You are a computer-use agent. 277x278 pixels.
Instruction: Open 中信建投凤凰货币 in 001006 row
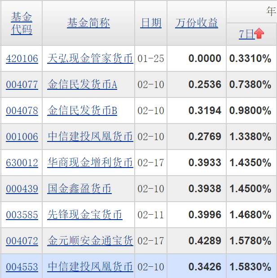[x=90, y=137]
